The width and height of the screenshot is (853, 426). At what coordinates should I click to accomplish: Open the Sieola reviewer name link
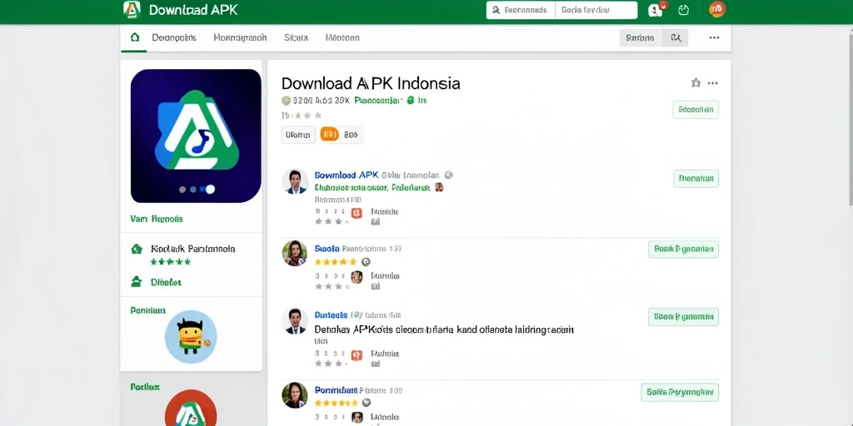tap(327, 248)
